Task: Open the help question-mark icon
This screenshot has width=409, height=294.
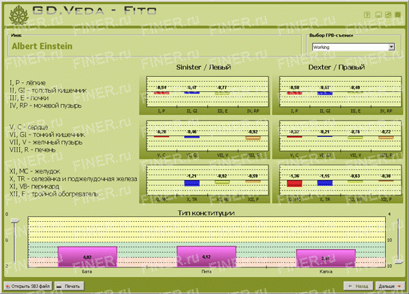Action: 367,15
